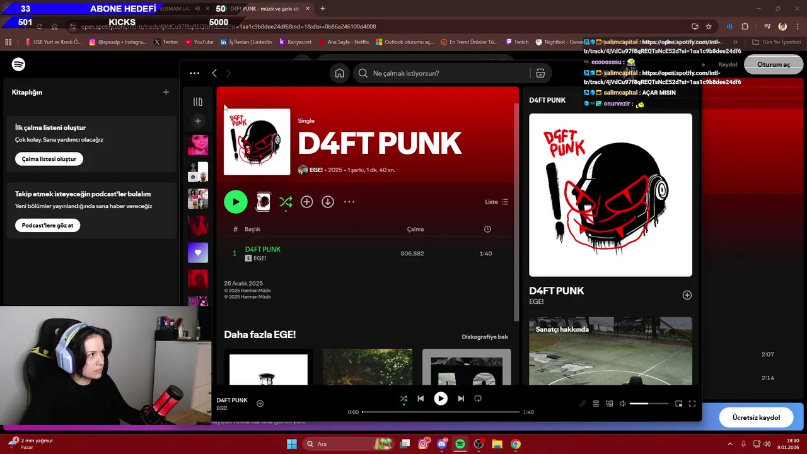The image size is (807, 454).
Task: Open the lyrics microphone icon in player bar
Action: [583, 404]
